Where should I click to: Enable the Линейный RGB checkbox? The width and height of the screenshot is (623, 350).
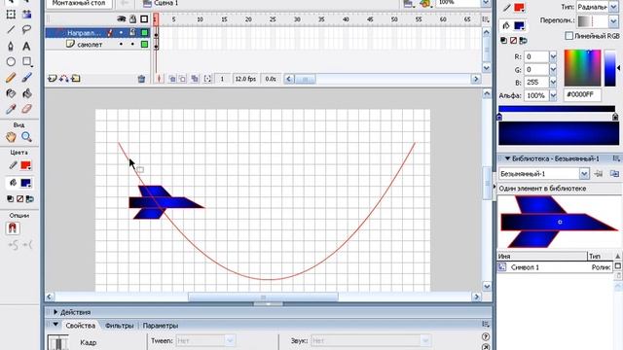tap(568, 36)
